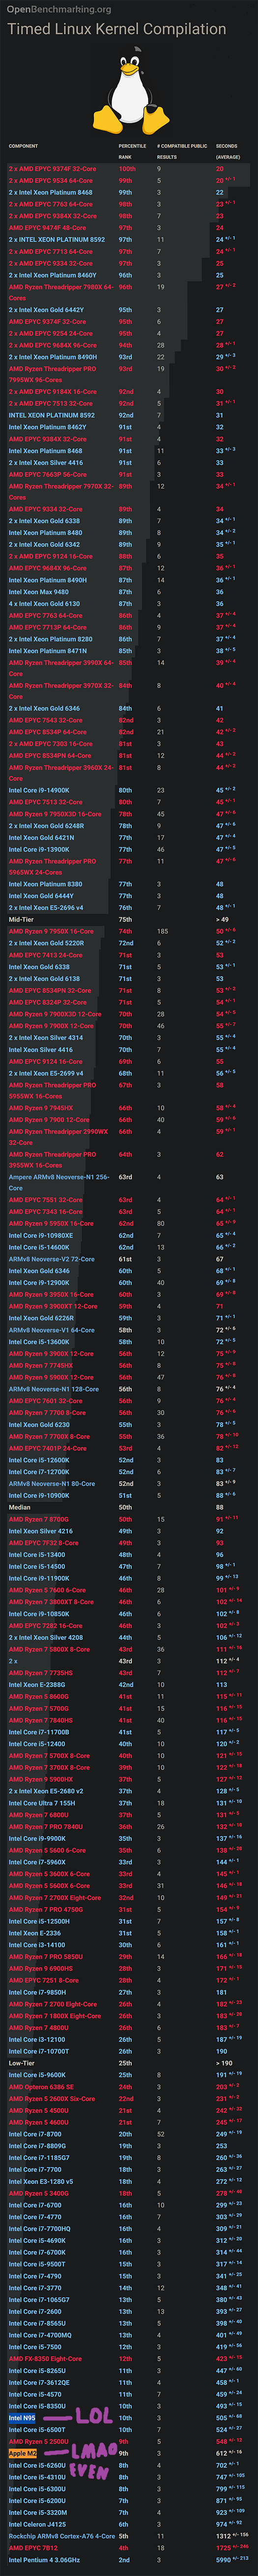Open the Intel Celeron J4125 entry
Image resolution: width=258 pixels, height=2576 pixels.
pos(37,2524)
